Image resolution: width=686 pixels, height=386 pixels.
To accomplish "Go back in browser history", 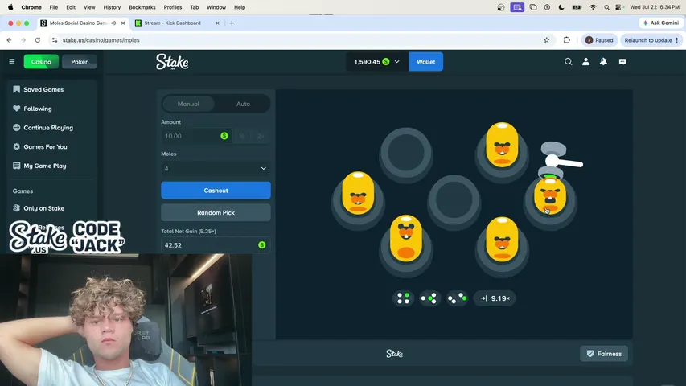I will (9, 40).
